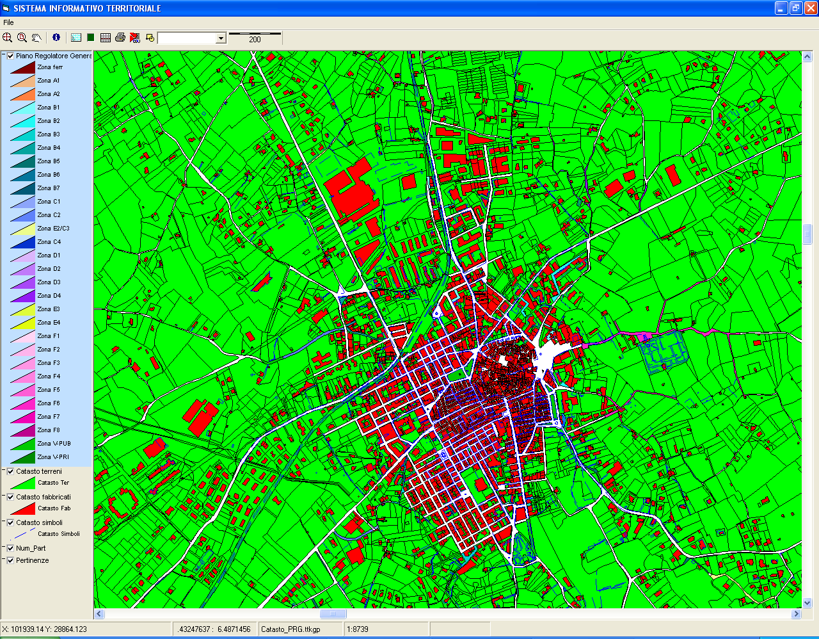Image resolution: width=819 pixels, height=639 pixels.
Task: Click the Zona V-PUB green swatch
Action: (22, 444)
